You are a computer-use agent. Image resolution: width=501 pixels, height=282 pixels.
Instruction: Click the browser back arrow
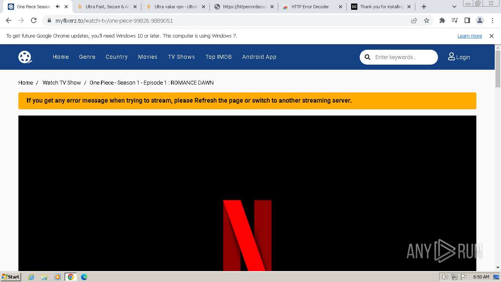tap(9, 20)
